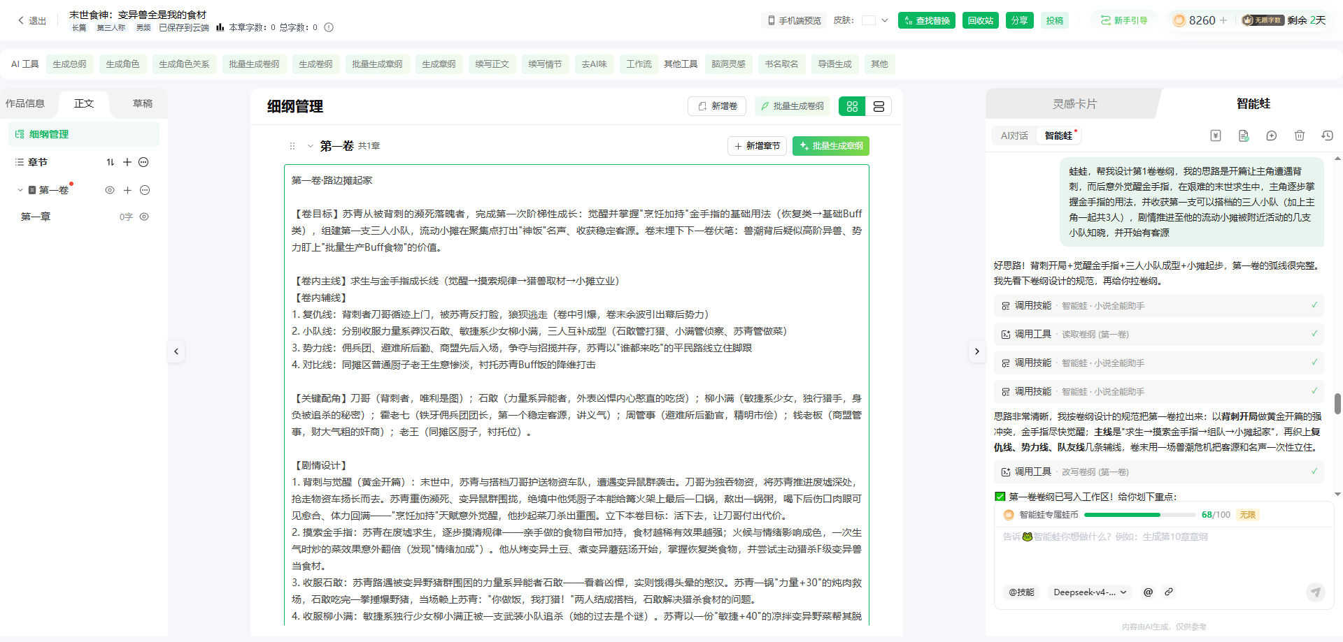Add coins with plus next to 8260

point(1223,20)
